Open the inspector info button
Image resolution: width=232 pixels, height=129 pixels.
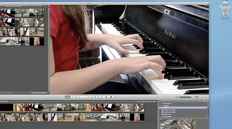[x=111, y=97]
